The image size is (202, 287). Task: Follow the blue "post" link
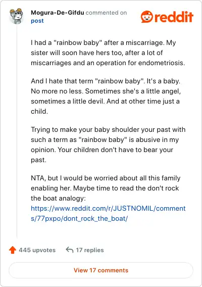37,21
